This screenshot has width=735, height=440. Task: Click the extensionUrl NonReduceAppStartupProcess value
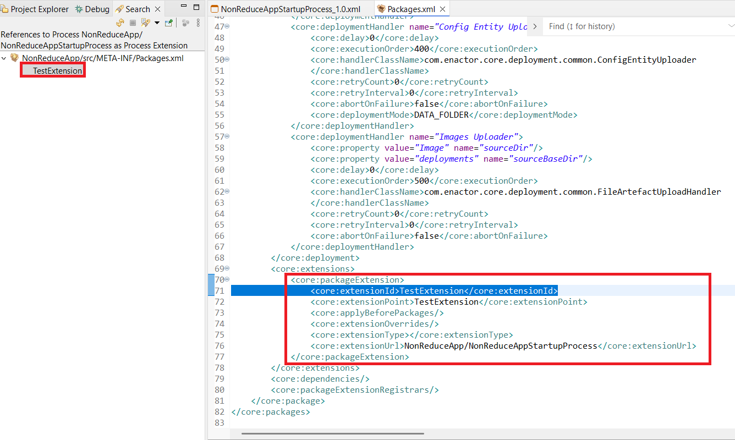click(x=501, y=346)
